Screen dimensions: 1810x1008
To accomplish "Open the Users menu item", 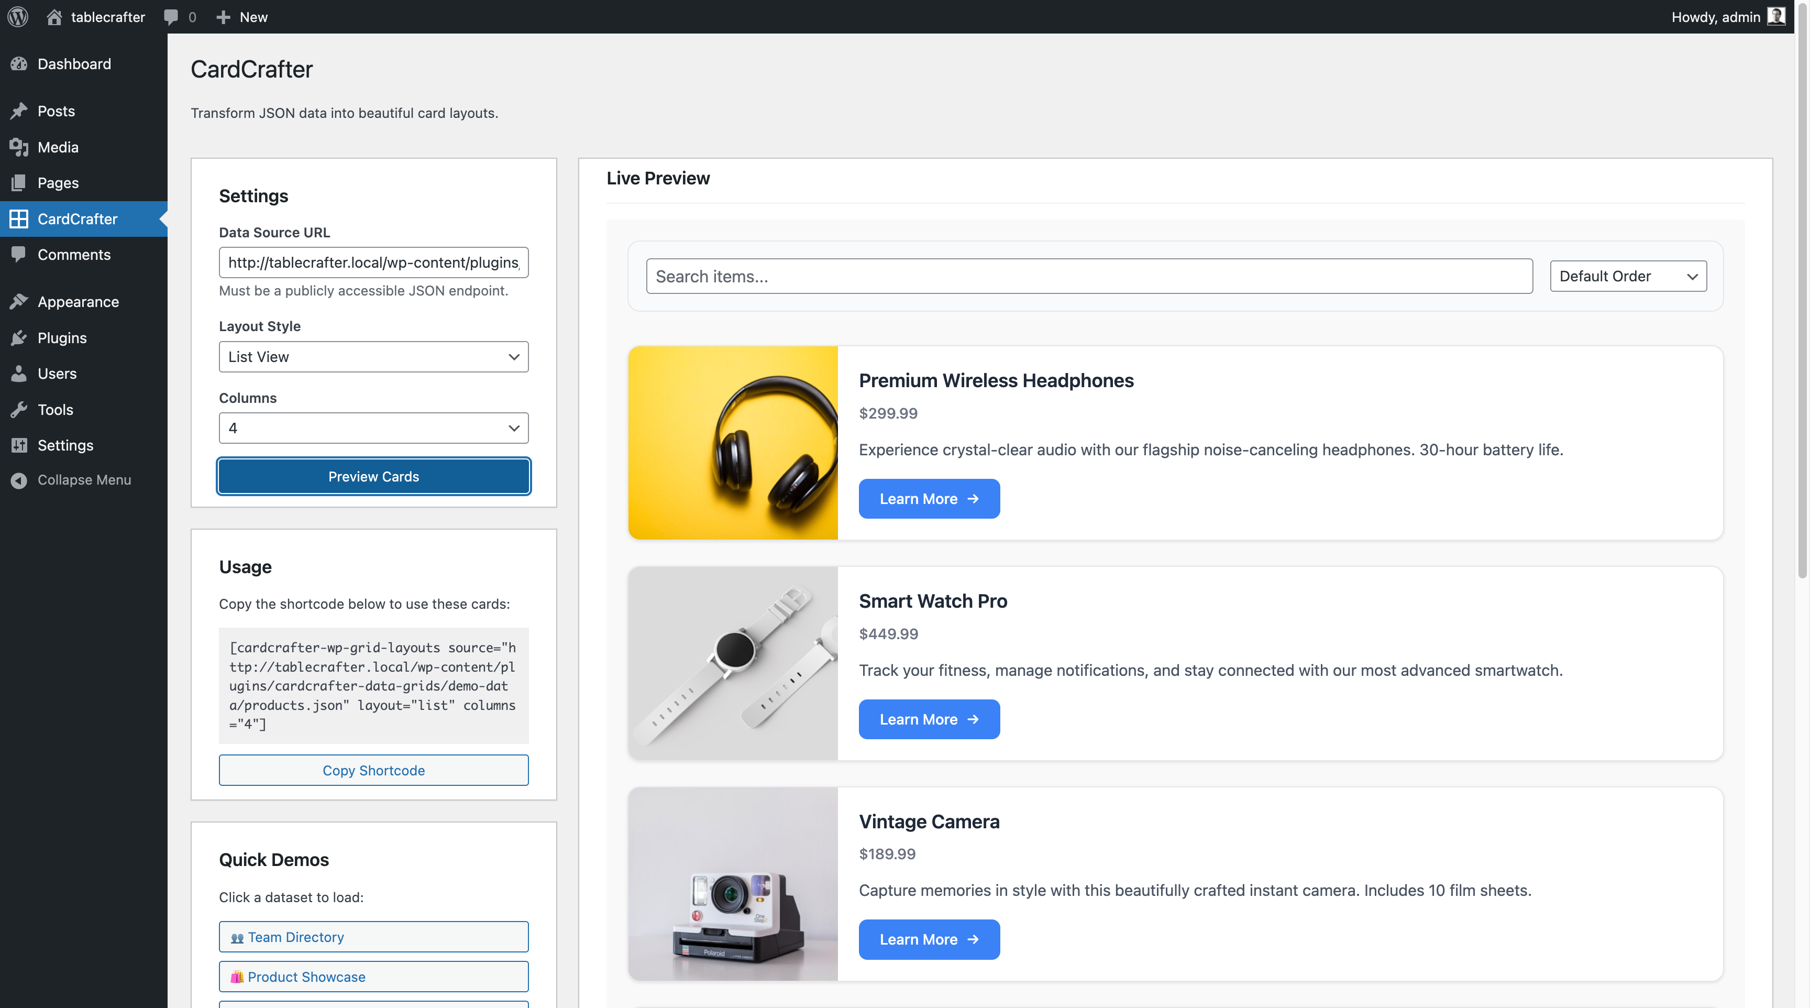I will (57, 374).
